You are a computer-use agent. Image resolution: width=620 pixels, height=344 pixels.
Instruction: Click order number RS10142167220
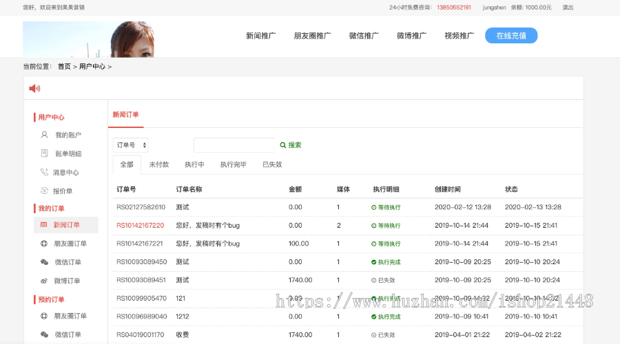[x=140, y=226]
